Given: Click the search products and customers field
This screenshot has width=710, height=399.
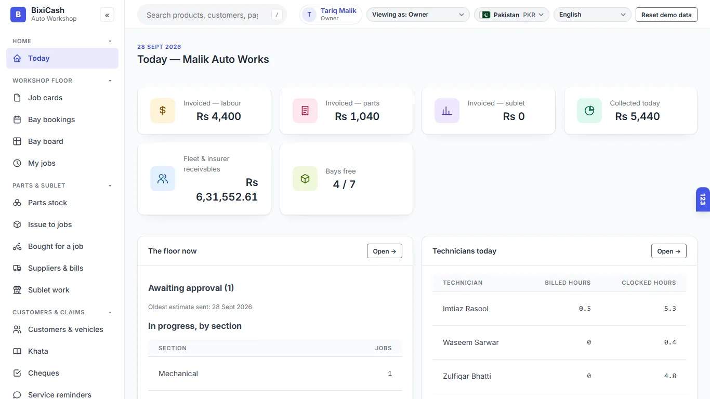Looking at the screenshot, I should 212,15.
